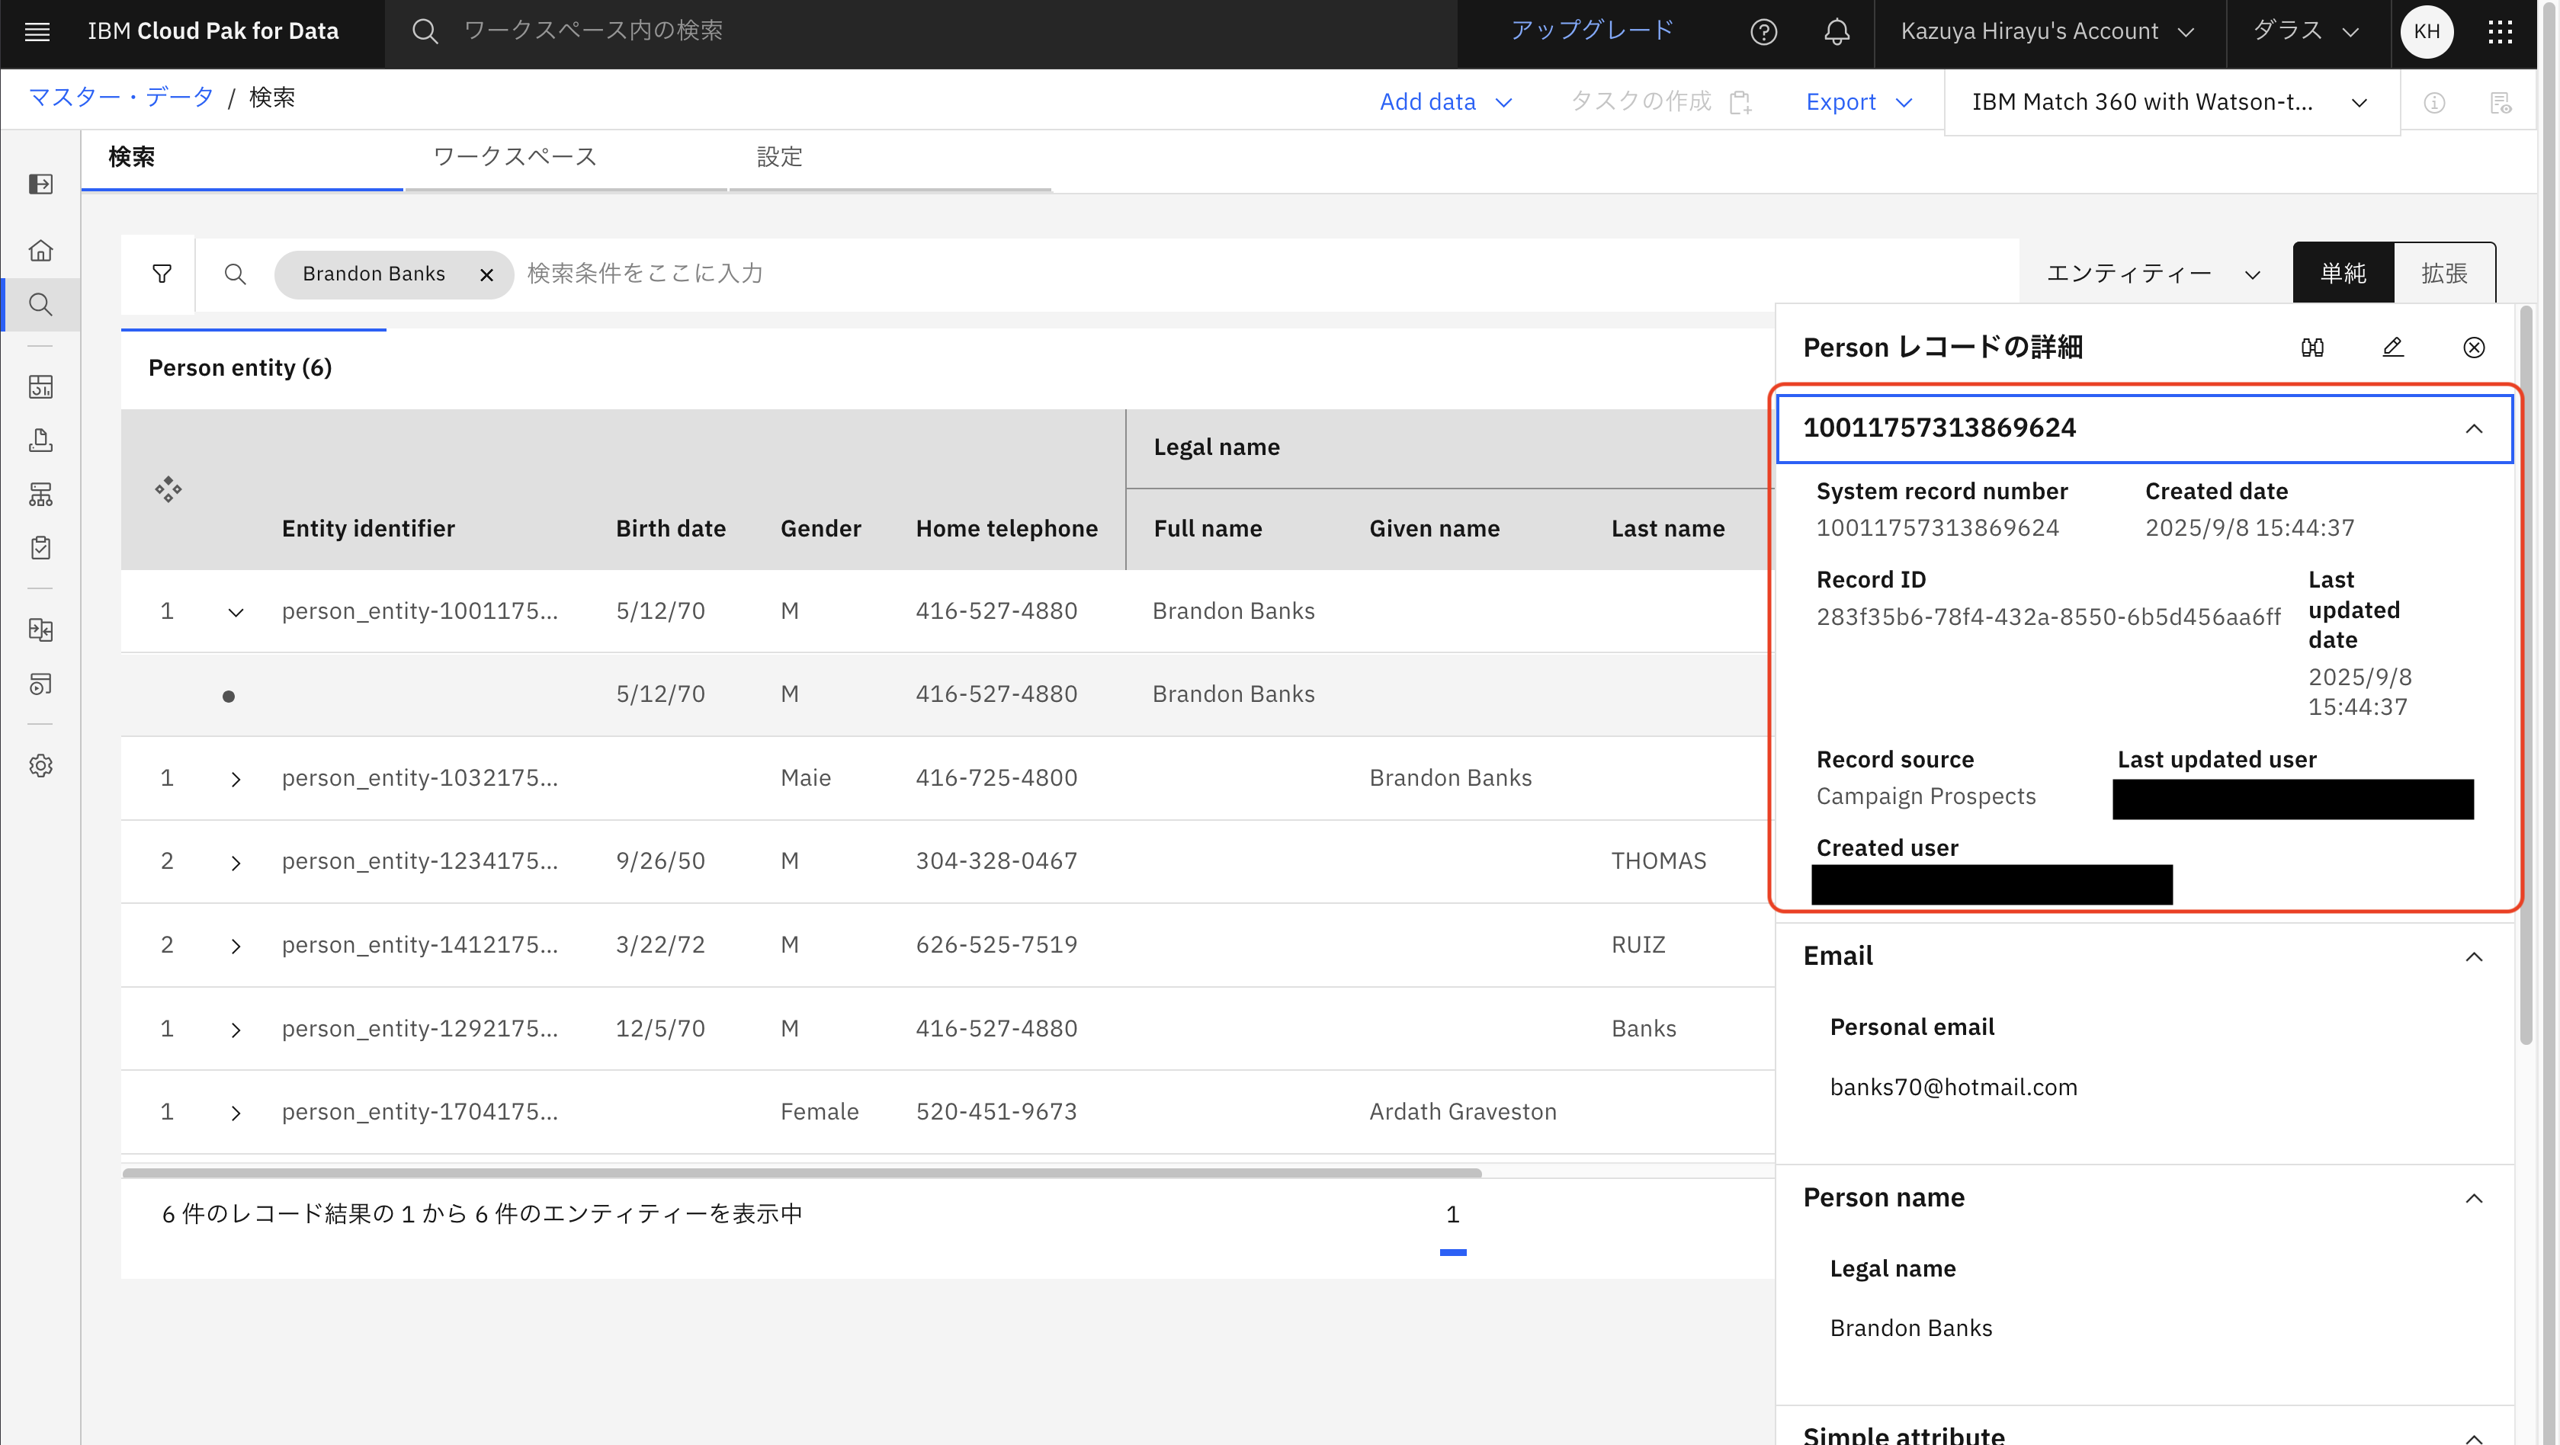Switch search mode to 単純
The height and width of the screenshot is (1445, 2560).
pos(2343,274)
